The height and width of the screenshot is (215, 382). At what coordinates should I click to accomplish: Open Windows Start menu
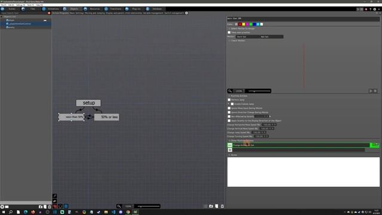[x=4, y=212]
